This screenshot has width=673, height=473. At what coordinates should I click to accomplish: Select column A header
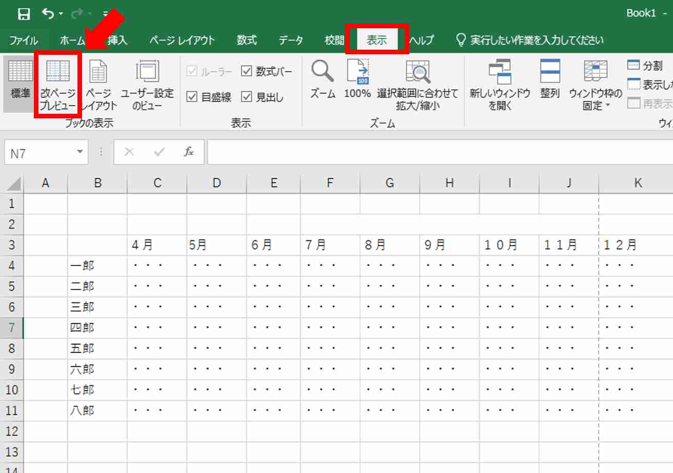click(46, 183)
